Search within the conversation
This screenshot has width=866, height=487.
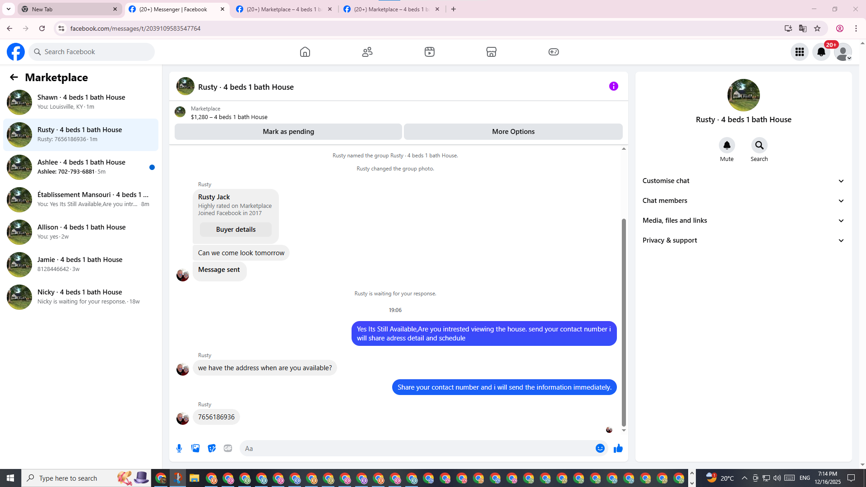click(759, 145)
